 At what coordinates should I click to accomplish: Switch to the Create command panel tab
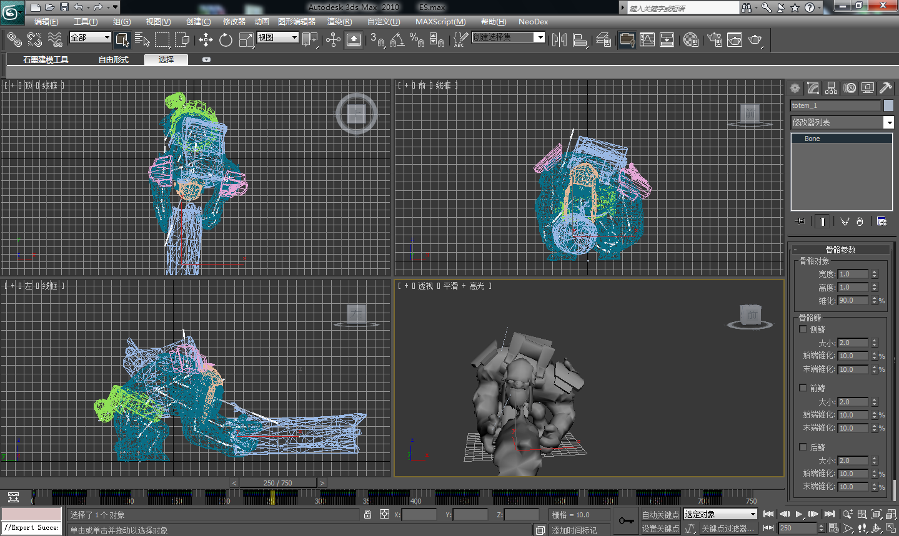click(795, 88)
